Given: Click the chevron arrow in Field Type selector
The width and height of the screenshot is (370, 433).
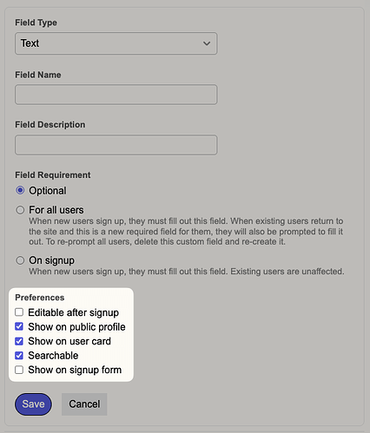Looking at the screenshot, I should [207, 43].
